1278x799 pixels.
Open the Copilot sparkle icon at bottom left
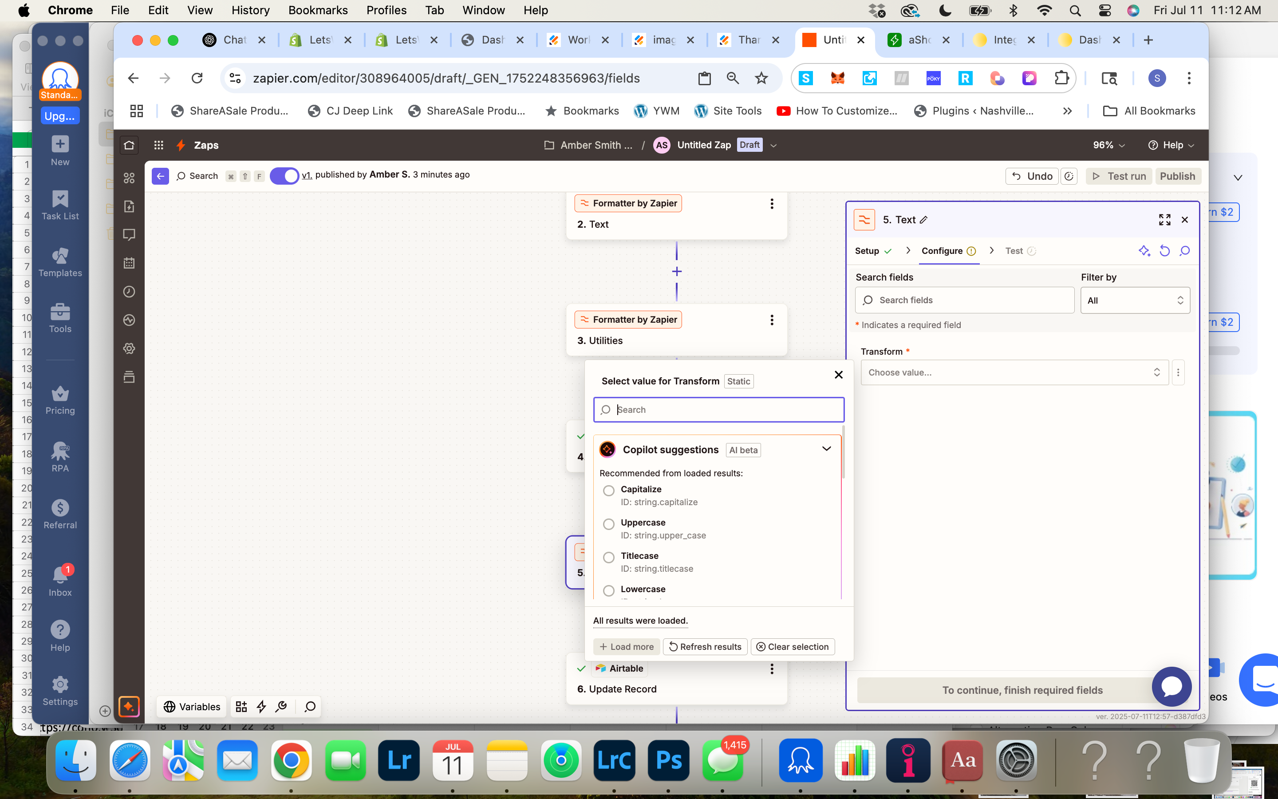[129, 707]
